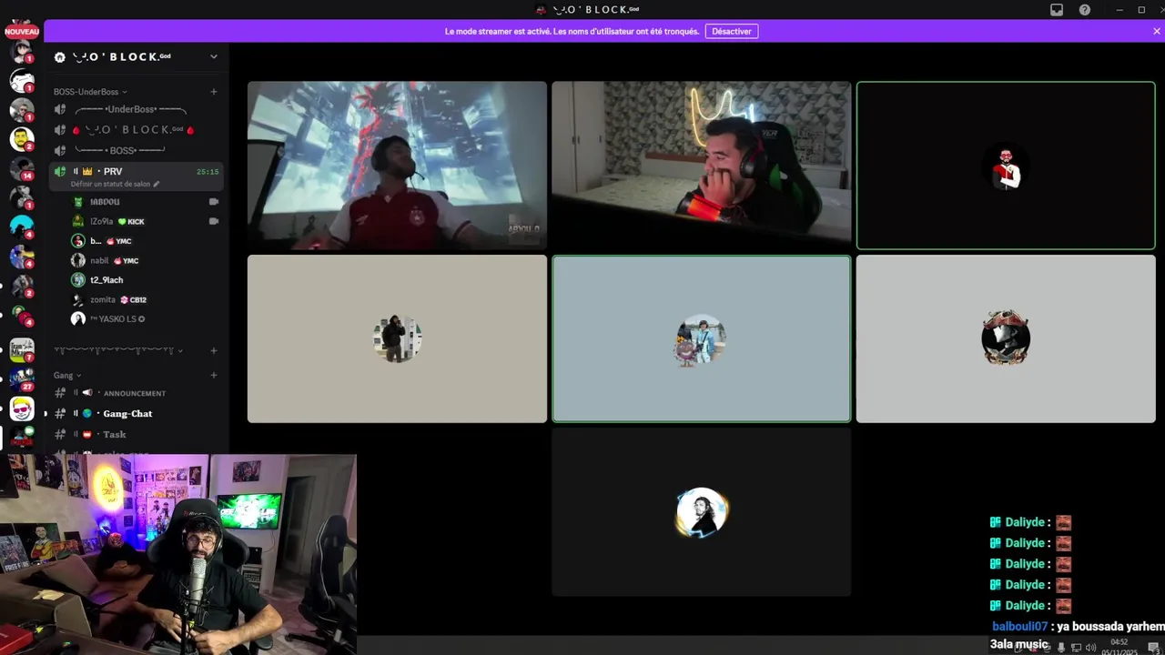Collapse the BOSS-UnderBoss category
The height and width of the screenshot is (655, 1165).
(x=90, y=92)
